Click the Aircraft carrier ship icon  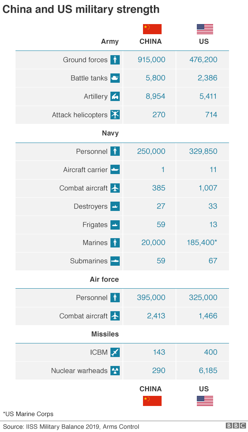click(115, 170)
